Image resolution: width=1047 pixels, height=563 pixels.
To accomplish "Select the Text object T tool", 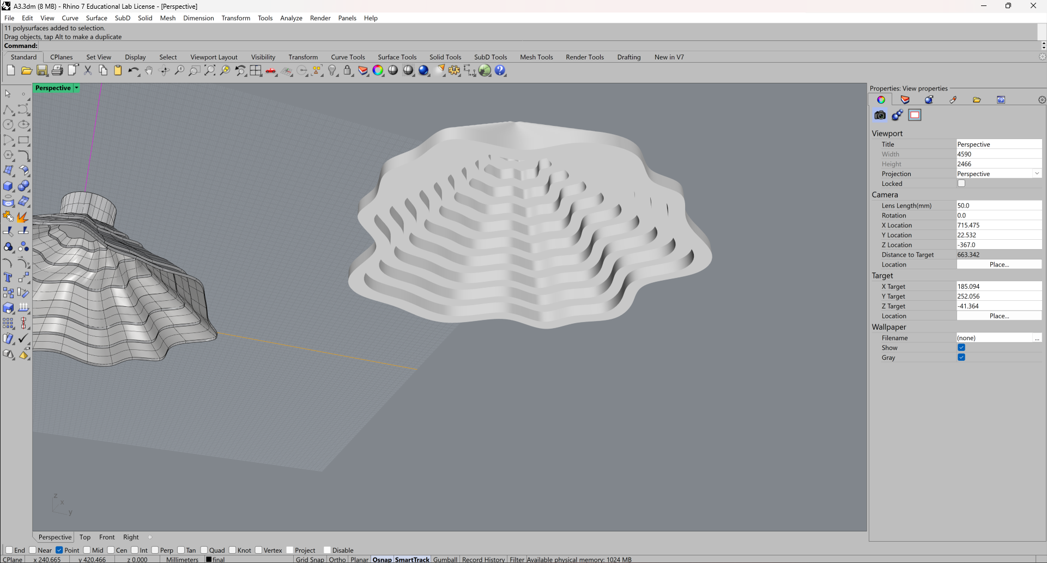I will pyautogui.click(x=8, y=277).
